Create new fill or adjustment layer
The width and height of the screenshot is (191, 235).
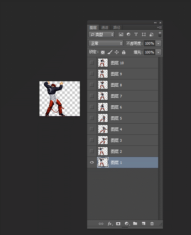[127, 224]
